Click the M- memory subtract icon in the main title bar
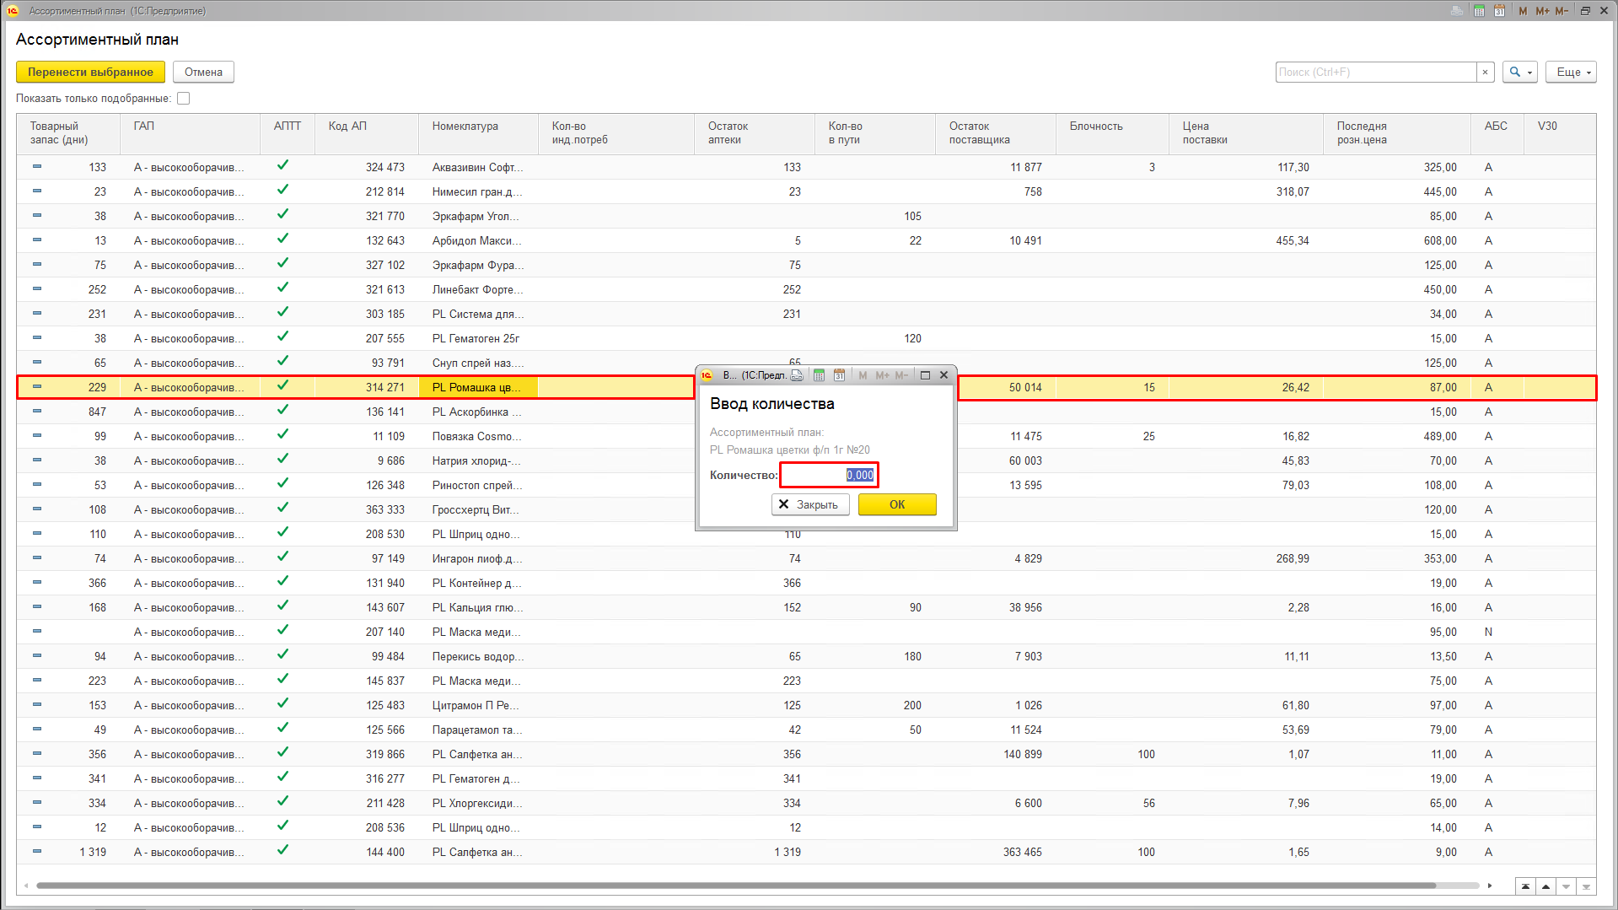This screenshot has width=1618, height=910. (x=1562, y=11)
